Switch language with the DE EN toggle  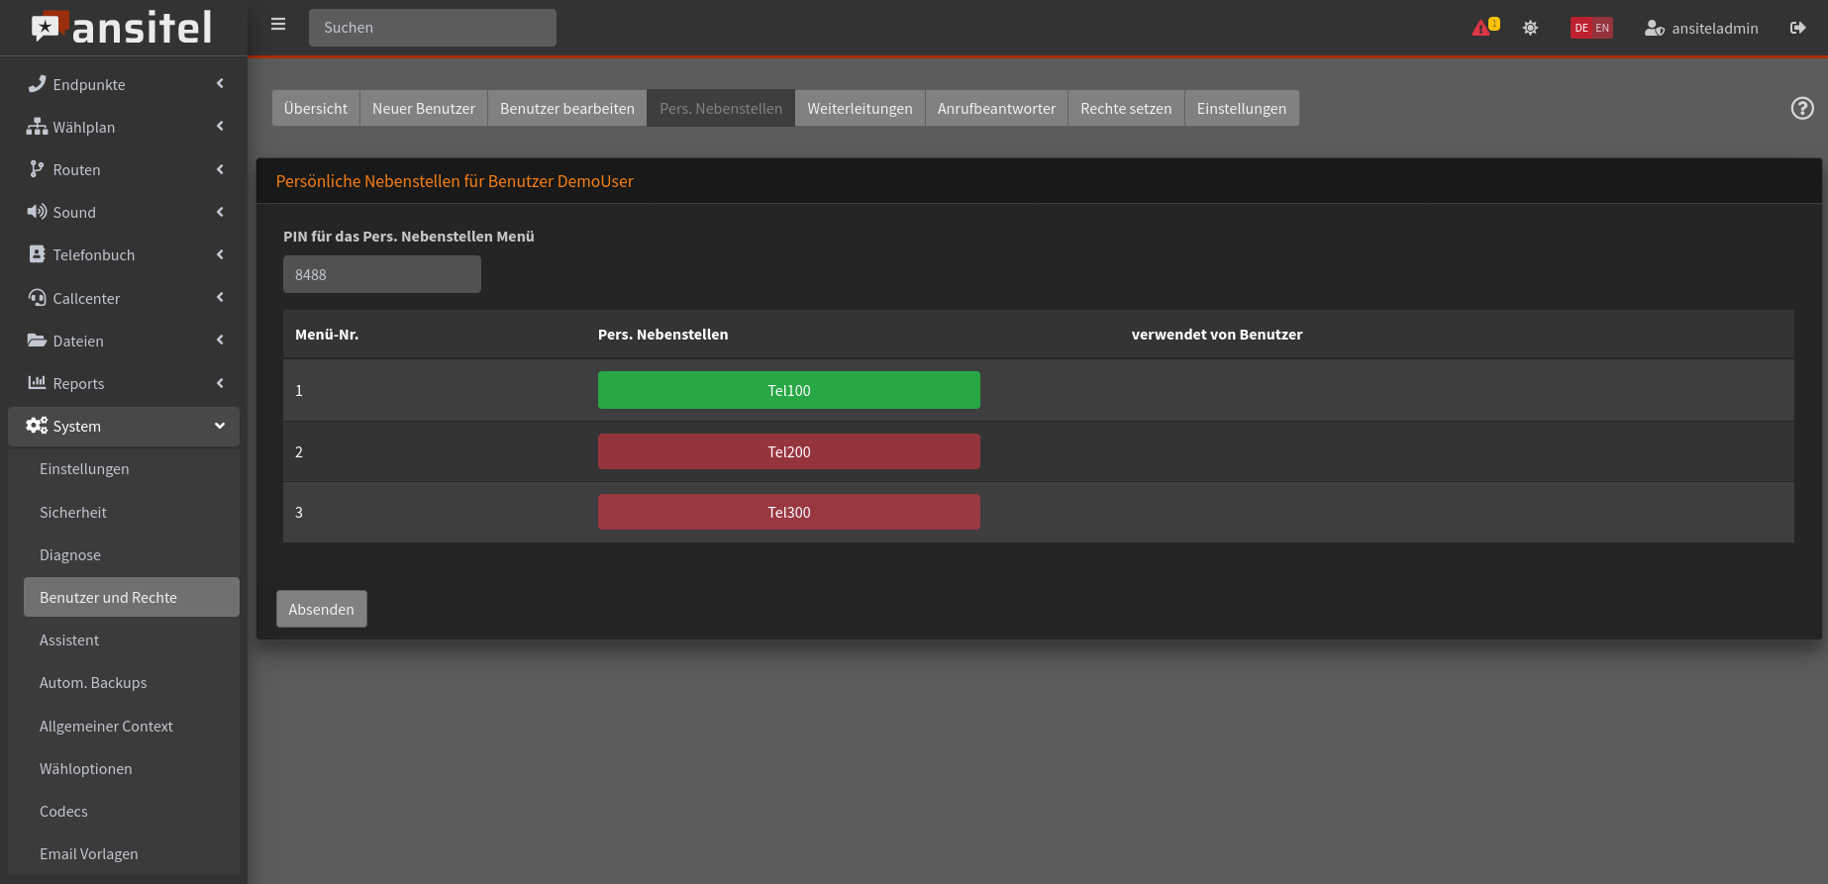coord(1590,28)
